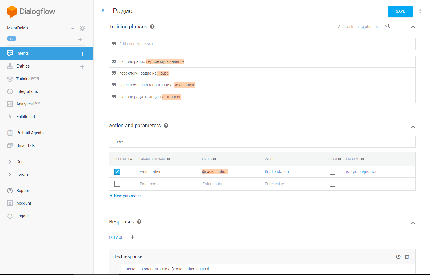Expand the Docs sidebar item
Viewport: 430px width, 275px height.
pos(21,162)
